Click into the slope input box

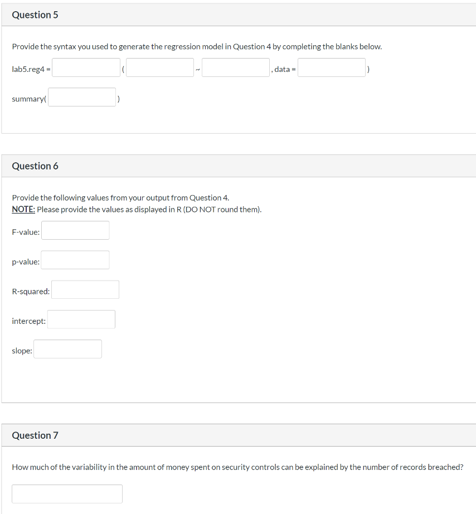[67, 349]
